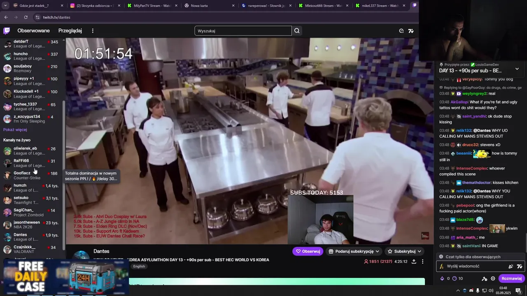This screenshot has height=296, width=527.
Task: Click the microphone icon in system tray
Action: pyautogui.click(x=478, y=291)
